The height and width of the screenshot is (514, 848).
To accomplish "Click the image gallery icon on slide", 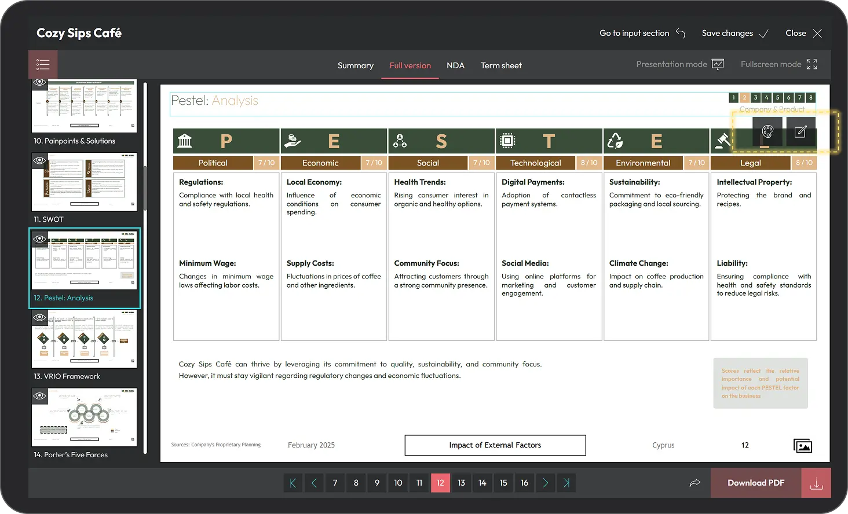I will point(802,445).
